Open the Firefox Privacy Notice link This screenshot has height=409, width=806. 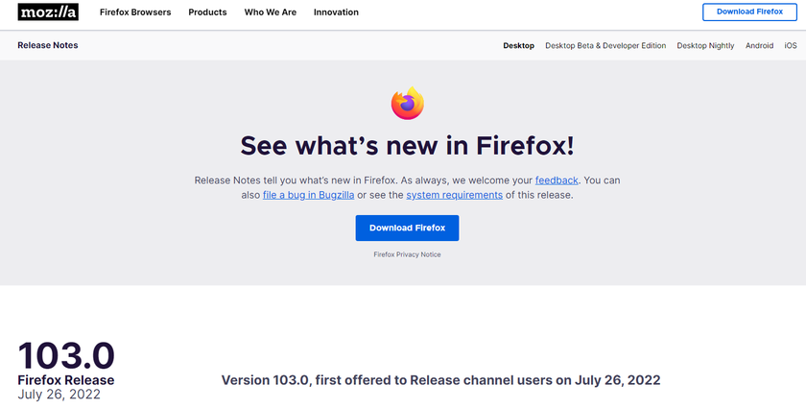[407, 254]
